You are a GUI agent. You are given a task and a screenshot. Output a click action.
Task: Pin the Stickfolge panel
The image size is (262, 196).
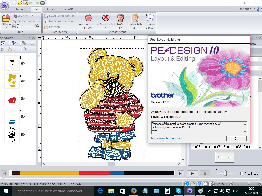pyautogui.click(x=29, y=38)
